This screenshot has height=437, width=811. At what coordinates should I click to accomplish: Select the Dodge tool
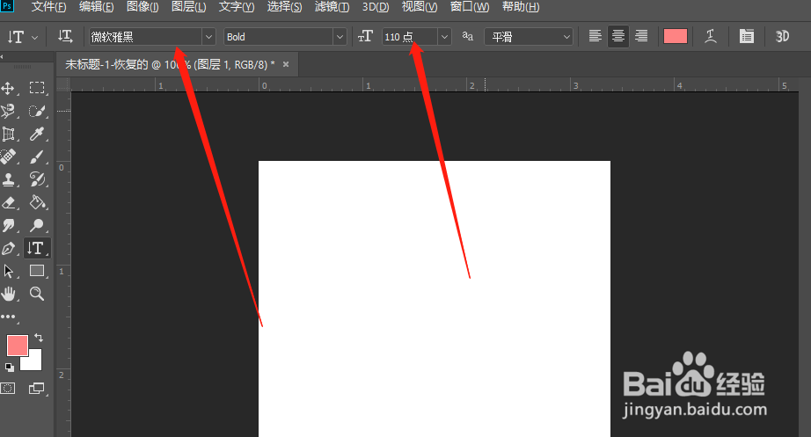[37, 225]
